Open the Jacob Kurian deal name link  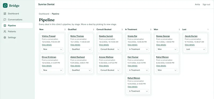point(191,36)
